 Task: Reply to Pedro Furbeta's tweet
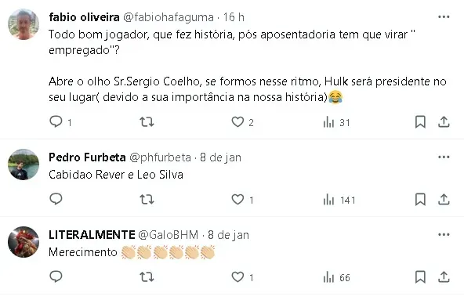[x=56, y=200]
